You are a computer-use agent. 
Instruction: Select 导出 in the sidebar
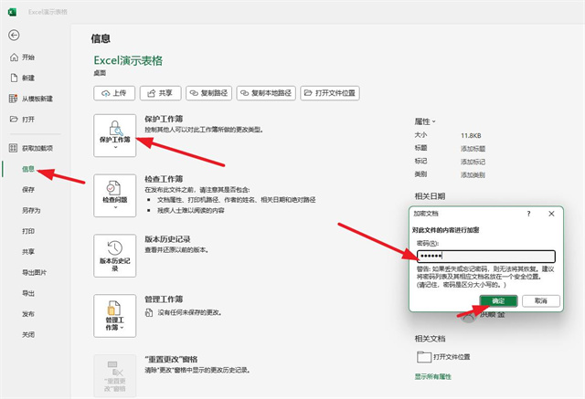(28, 293)
